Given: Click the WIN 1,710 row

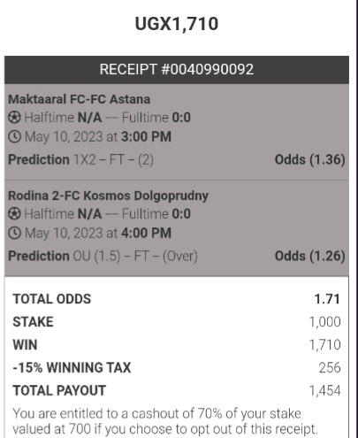Looking at the screenshot, I should pos(177,345).
